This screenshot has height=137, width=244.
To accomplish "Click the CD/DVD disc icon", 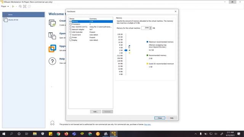I will tap(71, 27).
